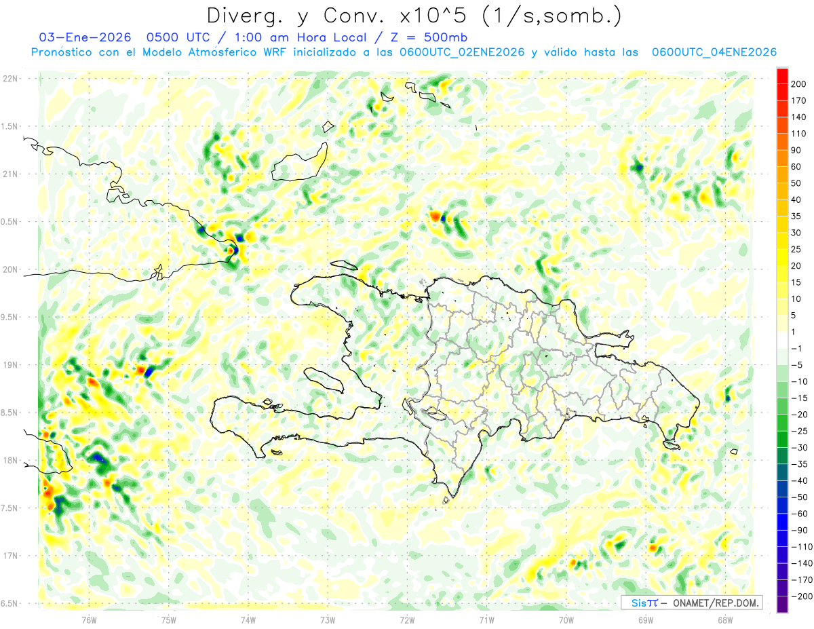Click the yellow swatch between 20 and 25
The image size is (814, 629).
pos(782,257)
